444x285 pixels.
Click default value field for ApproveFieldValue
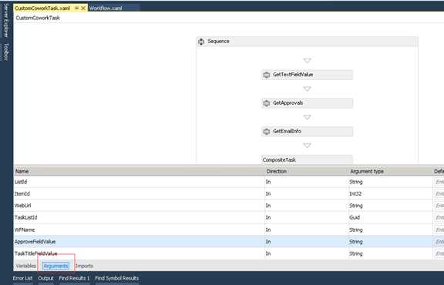click(439, 242)
